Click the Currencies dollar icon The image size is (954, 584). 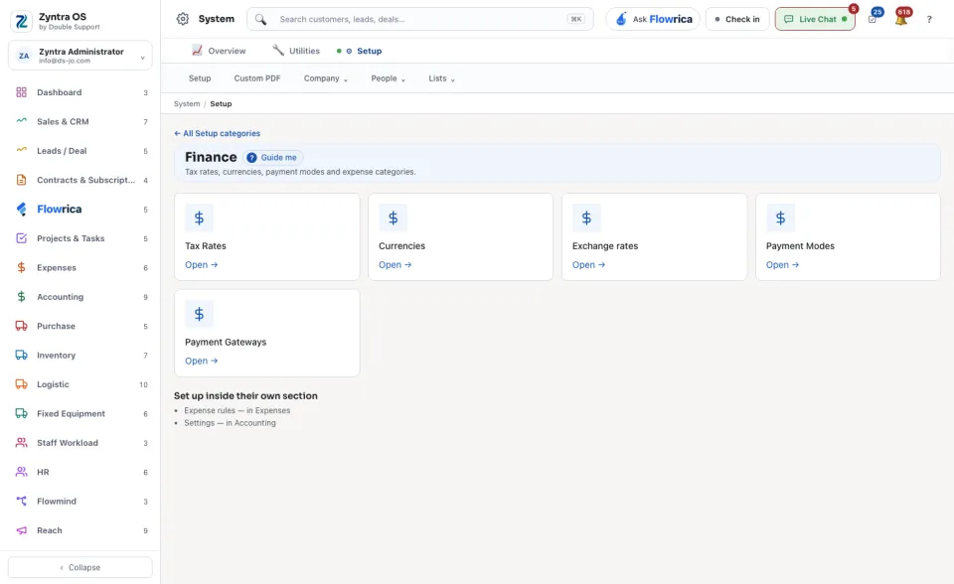tap(394, 218)
